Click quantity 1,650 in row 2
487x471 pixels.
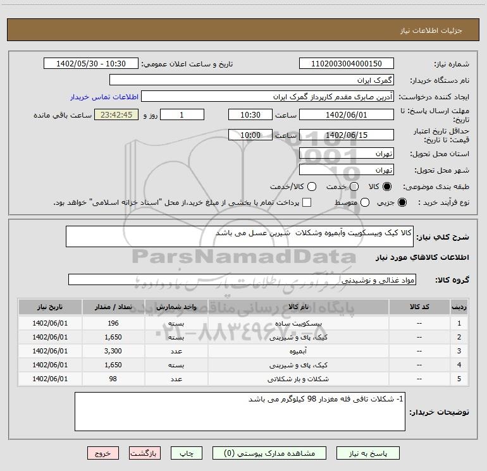pos(113,337)
